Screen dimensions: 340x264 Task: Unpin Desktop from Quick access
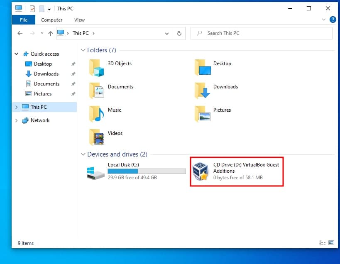coord(73,64)
